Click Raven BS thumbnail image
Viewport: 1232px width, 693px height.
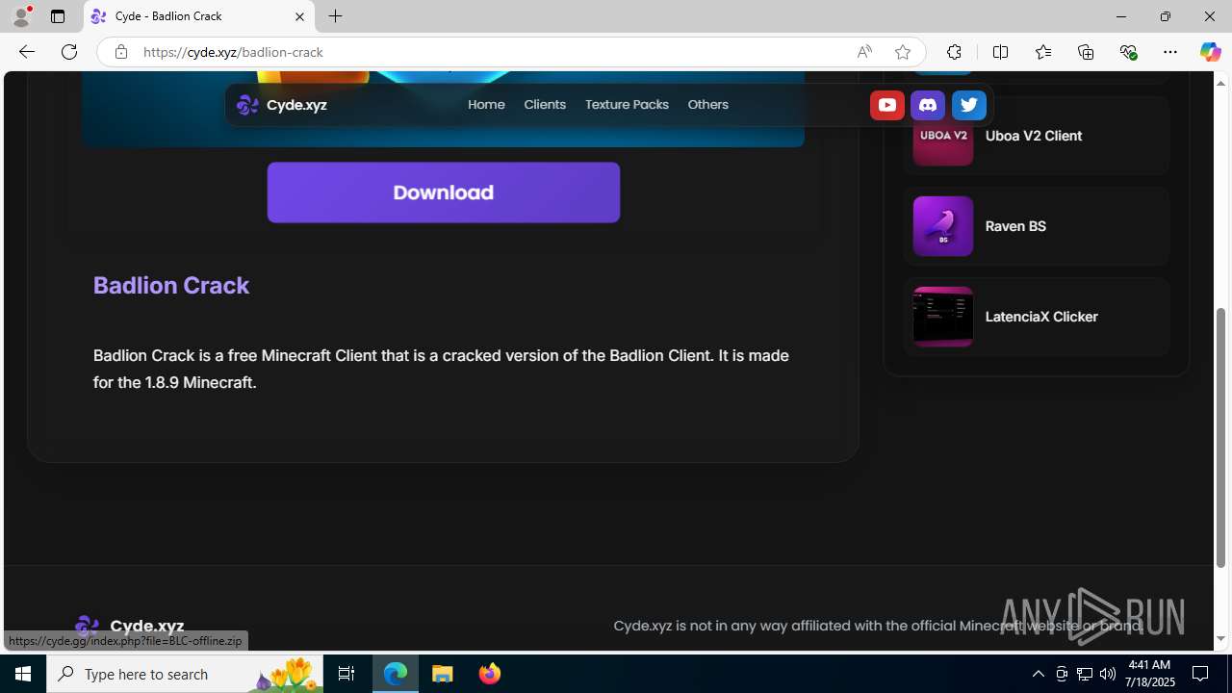click(x=943, y=226)
